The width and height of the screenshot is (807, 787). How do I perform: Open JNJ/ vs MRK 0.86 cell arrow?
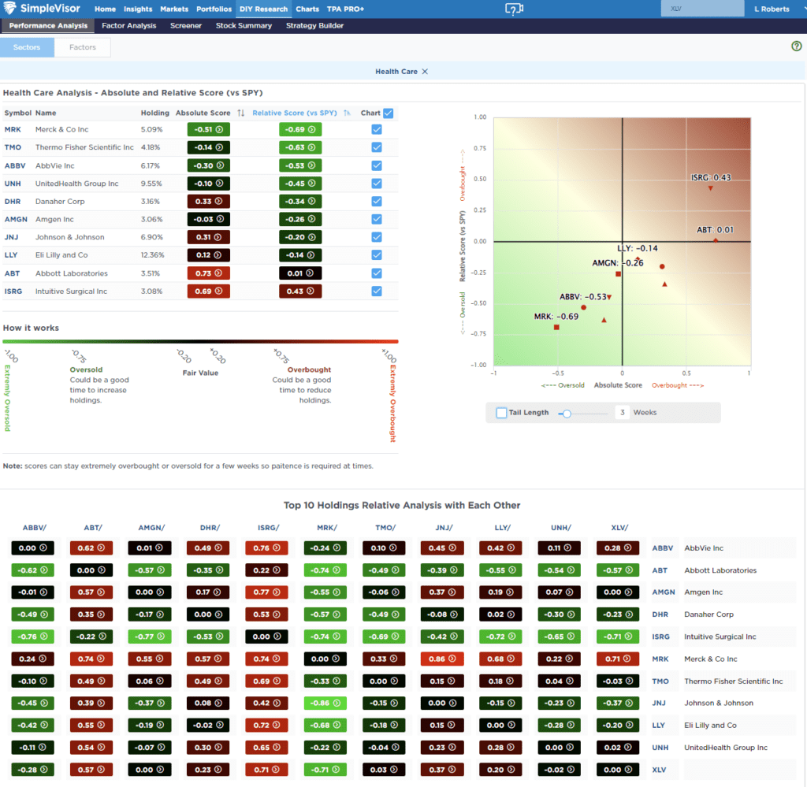click(452, 659)
